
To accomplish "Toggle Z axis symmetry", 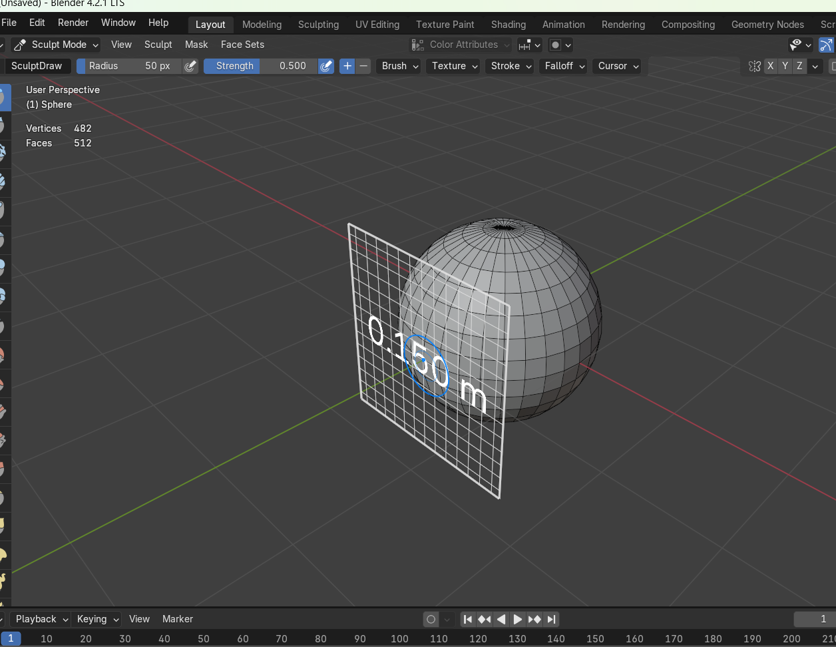I will tap(800, 66).
